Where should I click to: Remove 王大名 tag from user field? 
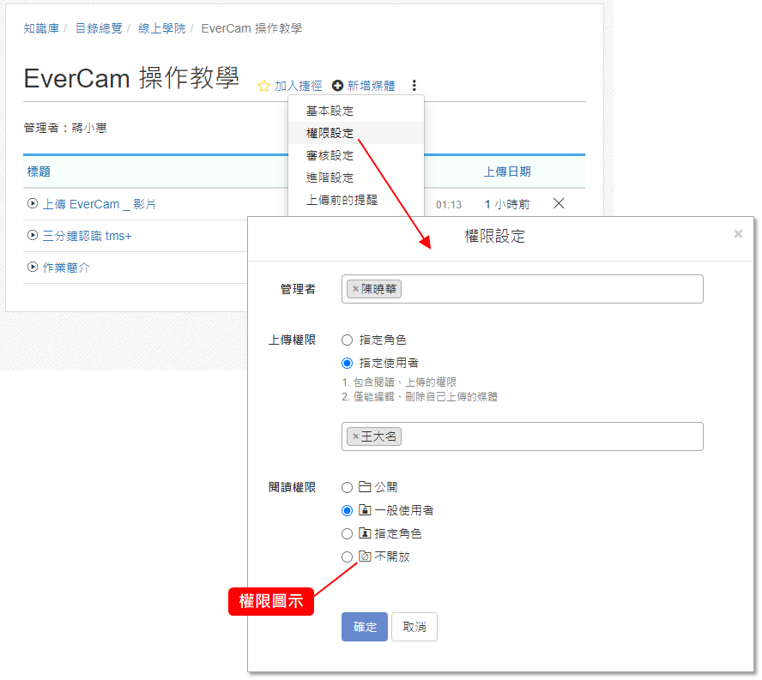[x=355, y=436]
